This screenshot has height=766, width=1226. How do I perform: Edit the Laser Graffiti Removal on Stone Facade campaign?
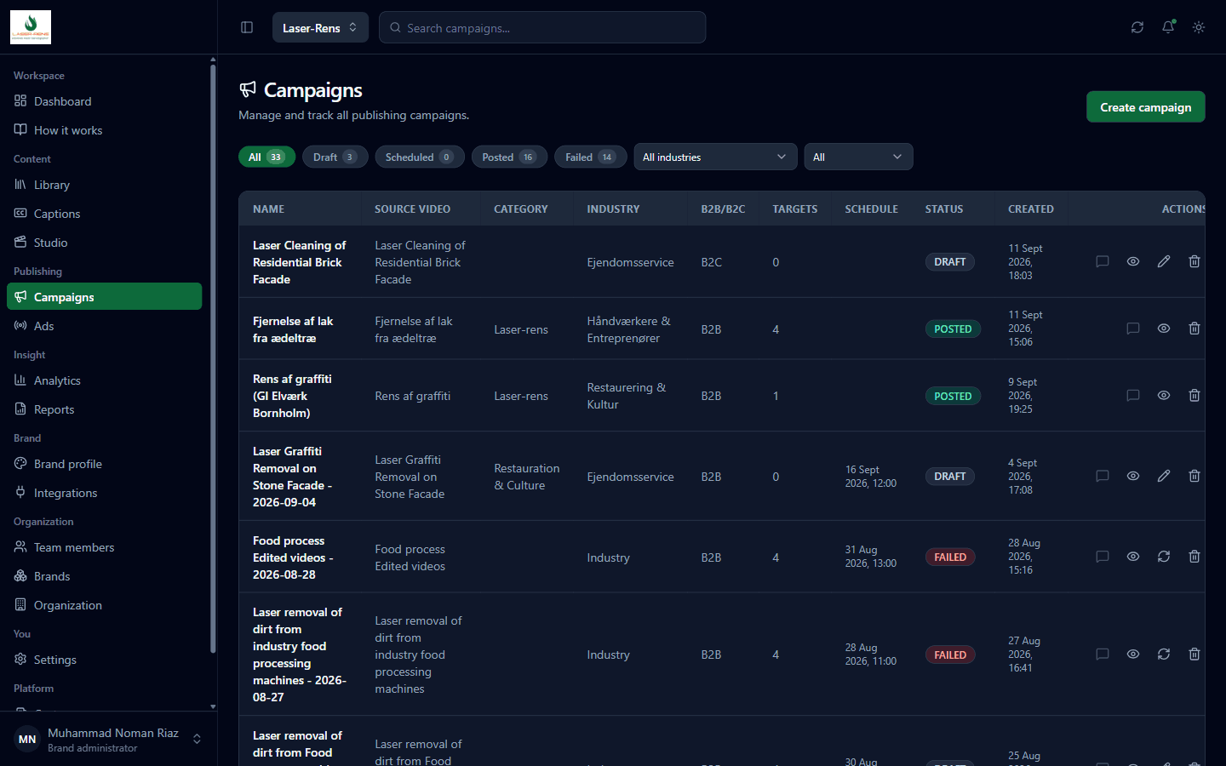(x=1164, y=476)
